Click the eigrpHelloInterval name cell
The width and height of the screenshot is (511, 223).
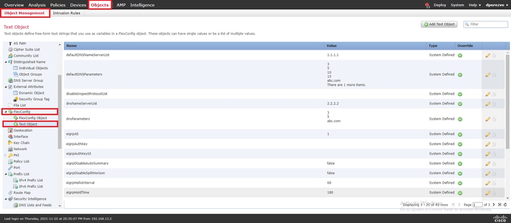80,183
